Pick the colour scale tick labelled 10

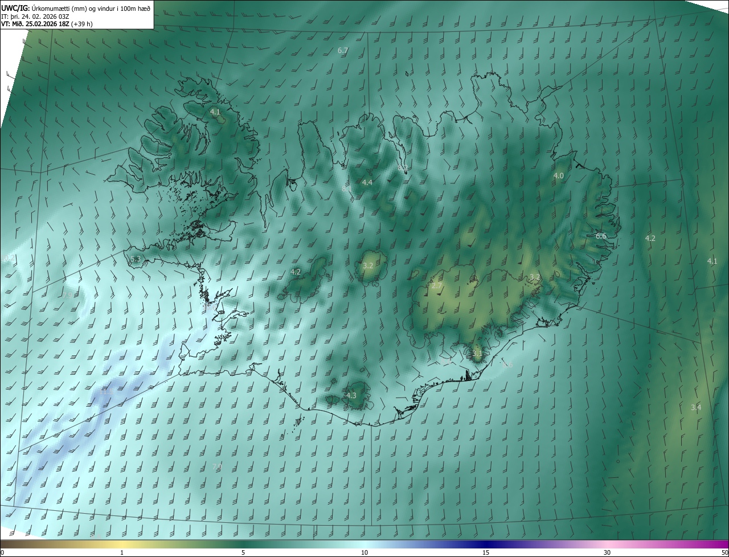[x=364, y=552]
